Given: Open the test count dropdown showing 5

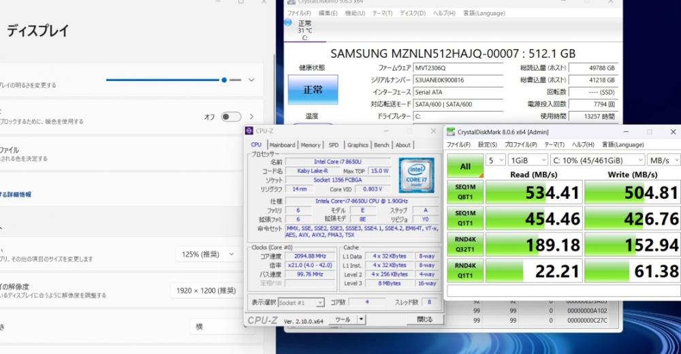Looking at the screenshot, I should click(x=495, y=160).
